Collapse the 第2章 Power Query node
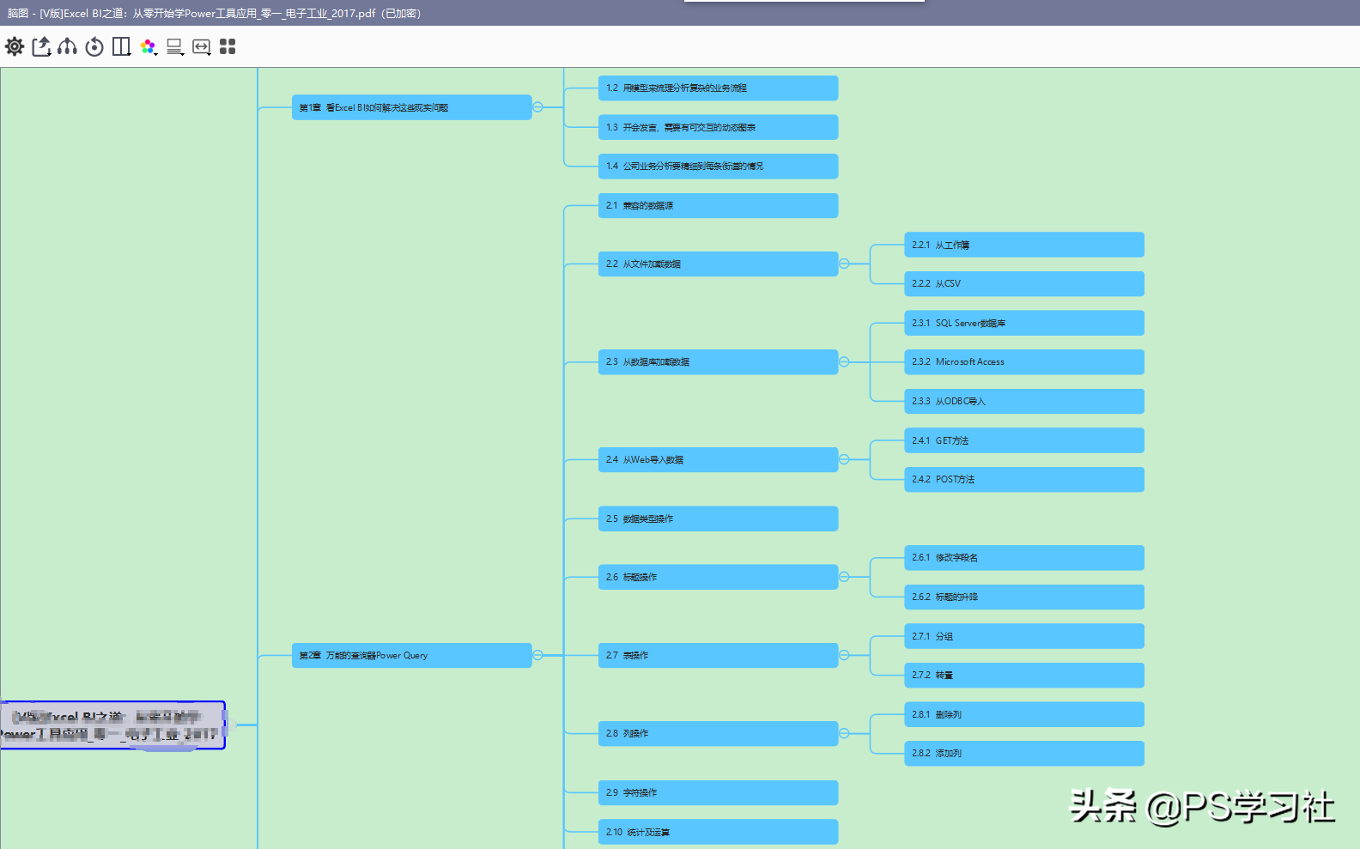 click(x=537, y=655)
